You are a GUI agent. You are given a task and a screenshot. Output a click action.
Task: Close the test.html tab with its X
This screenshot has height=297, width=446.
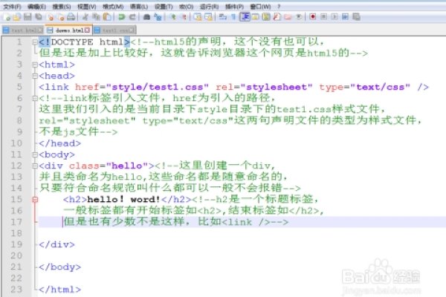click(40, 30)
